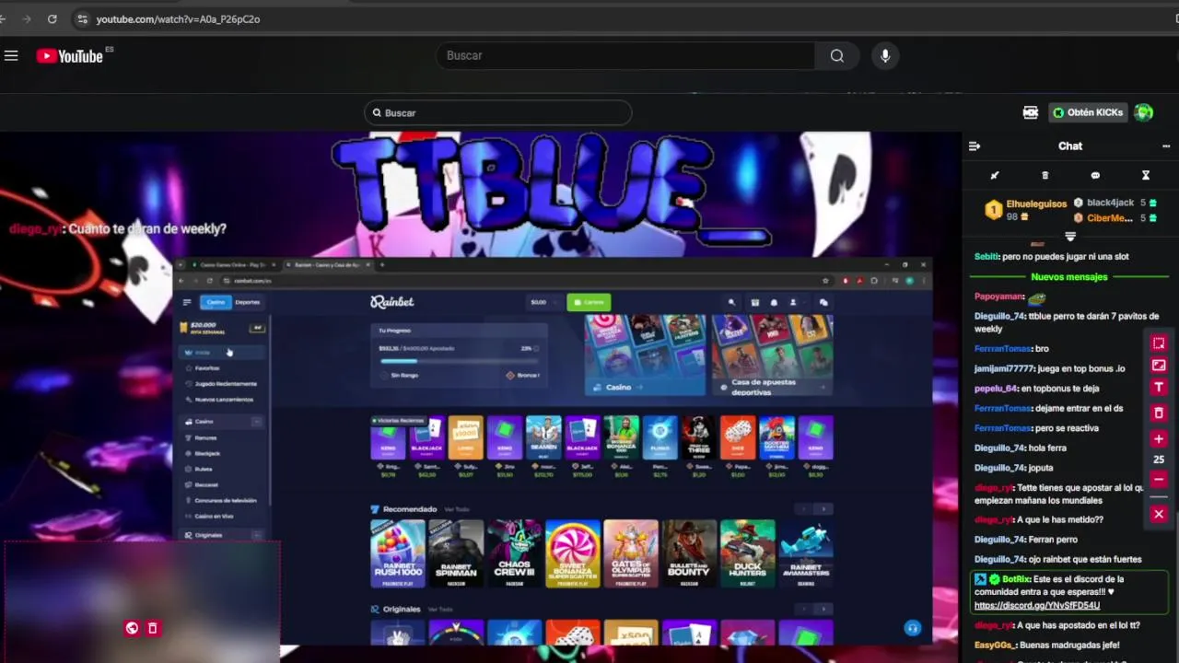Switch to the Casino tab in Rainbet
The width and height of the screenshot is (1179, 663).
[x=216, y=302]
